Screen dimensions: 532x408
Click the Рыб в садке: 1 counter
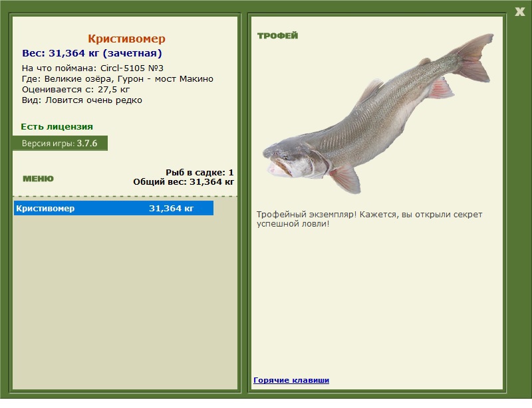click(199, 172)
